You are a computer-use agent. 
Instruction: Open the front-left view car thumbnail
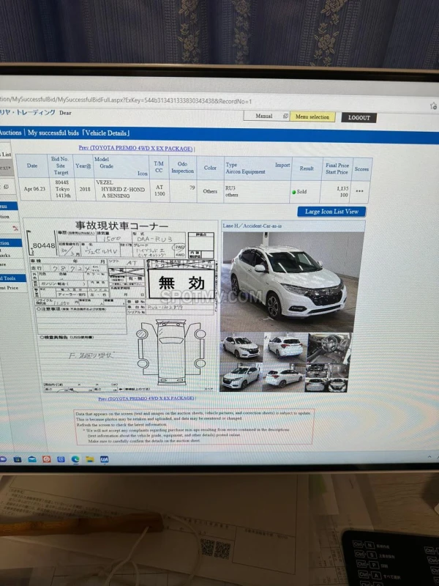(x=241, y=377)
